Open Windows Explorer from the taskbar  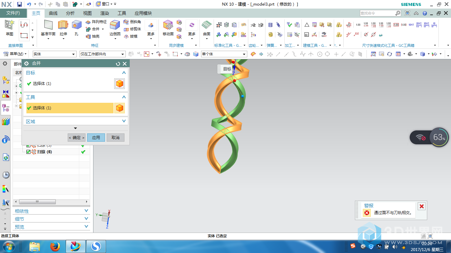(x=35, y=246)
